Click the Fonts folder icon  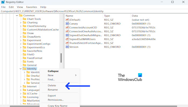tap(24, 62)
